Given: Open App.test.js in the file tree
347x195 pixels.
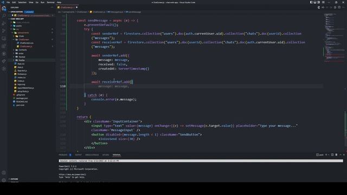Looking at the screenshot, I should coord(22,70).
